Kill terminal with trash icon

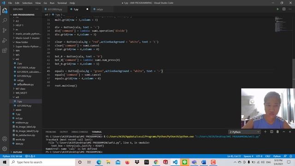[x=277, y=132]
